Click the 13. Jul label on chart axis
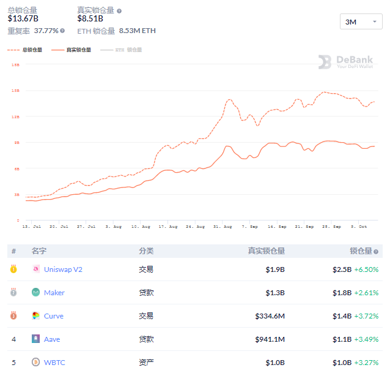The width and height of the screenshot is (390, 373). (x=32, y=227)
